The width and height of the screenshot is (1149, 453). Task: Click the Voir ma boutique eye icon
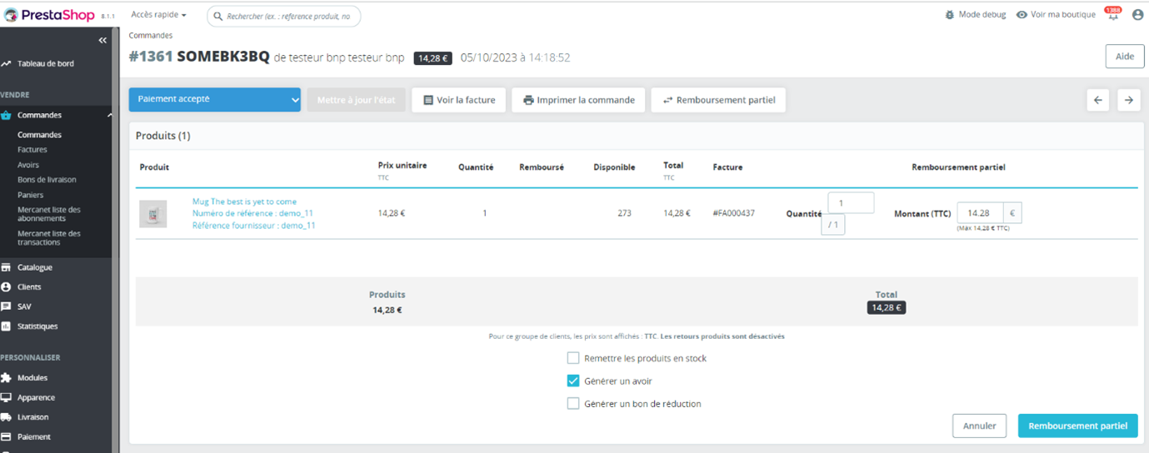tap(1022, 15)
